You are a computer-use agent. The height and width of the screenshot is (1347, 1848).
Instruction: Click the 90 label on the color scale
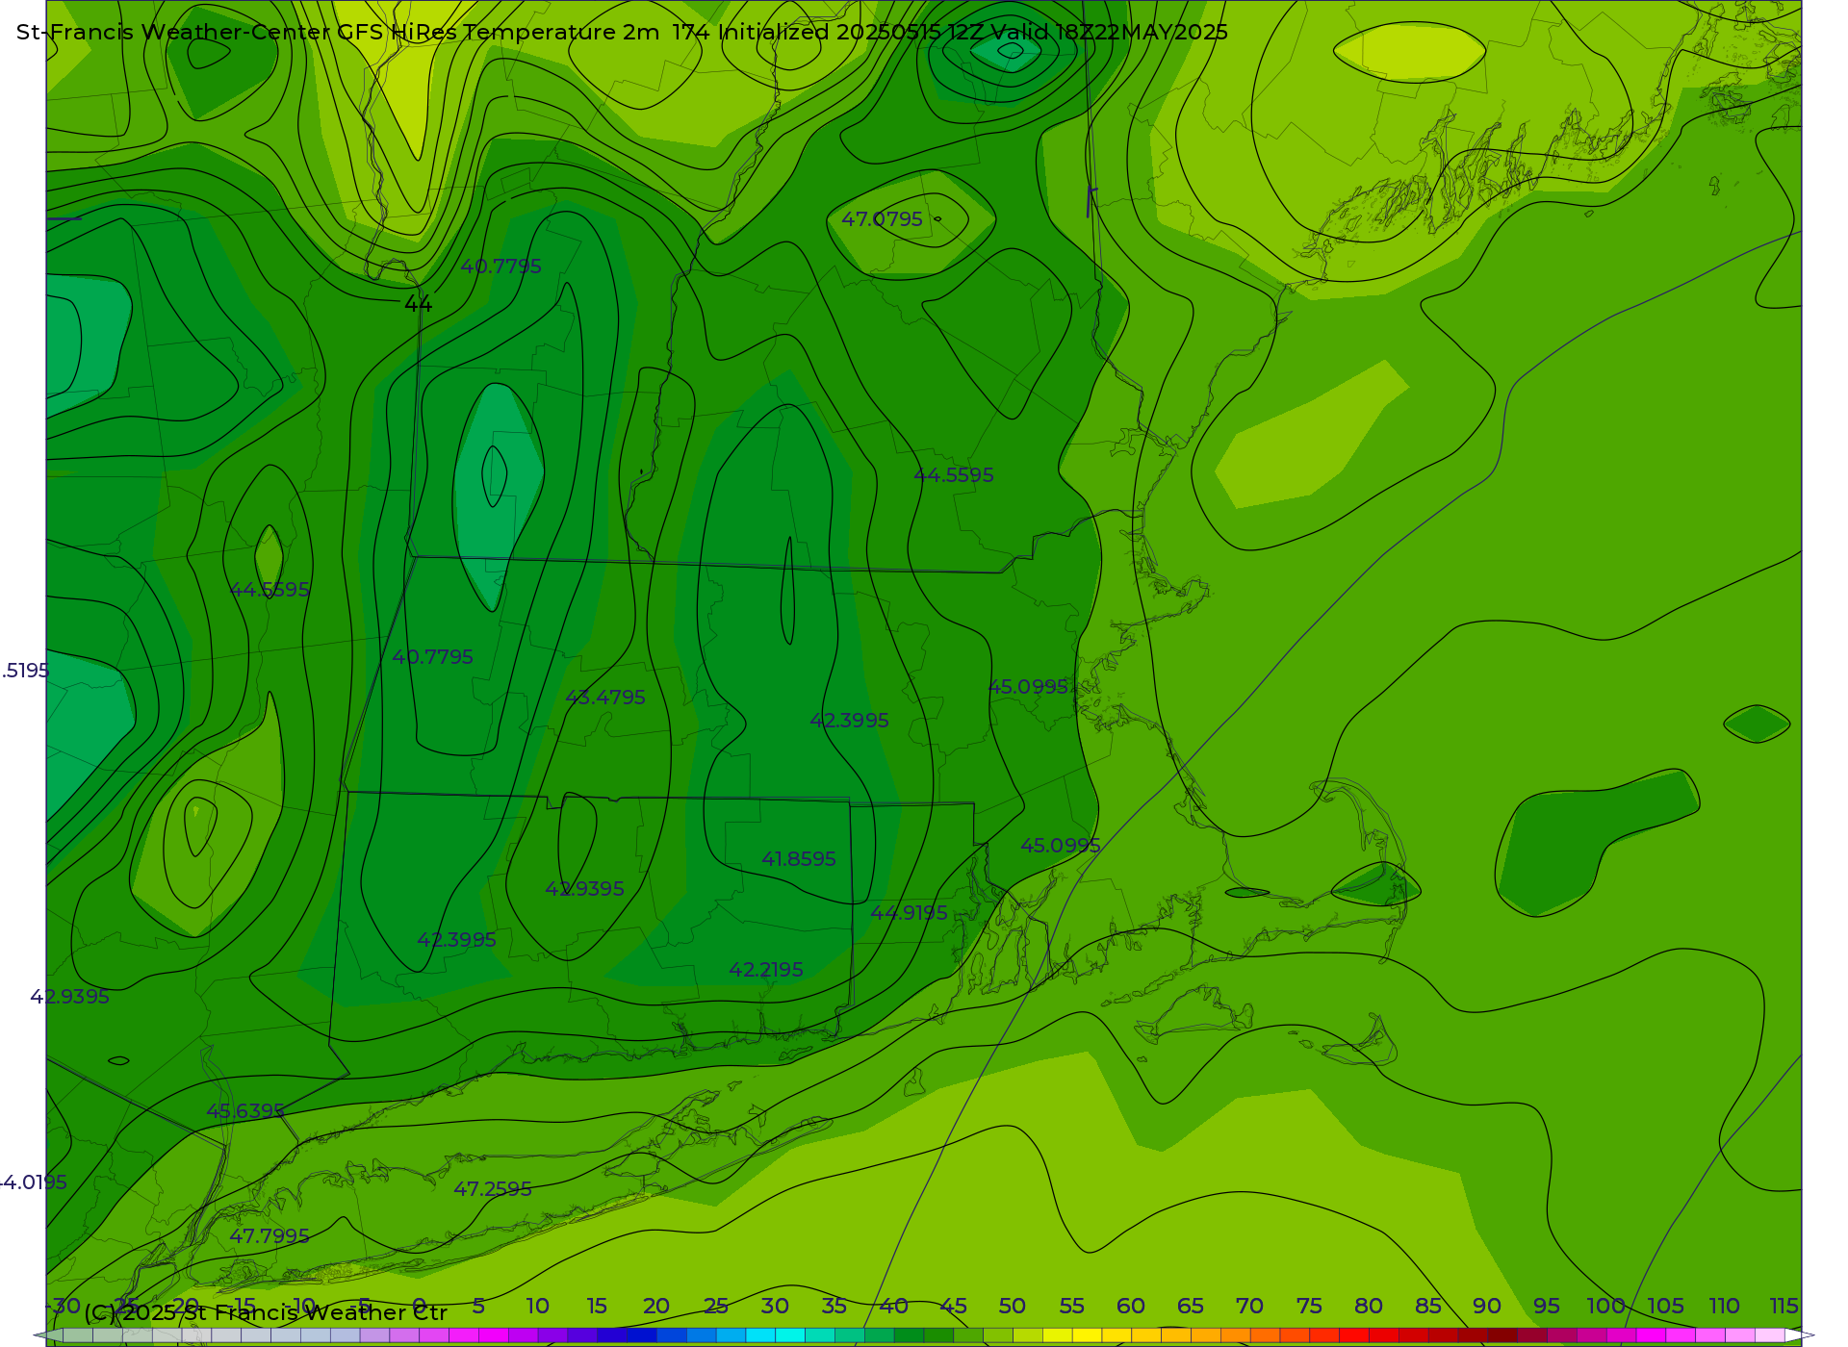pyautogui.click(x=1487, y=1307)
